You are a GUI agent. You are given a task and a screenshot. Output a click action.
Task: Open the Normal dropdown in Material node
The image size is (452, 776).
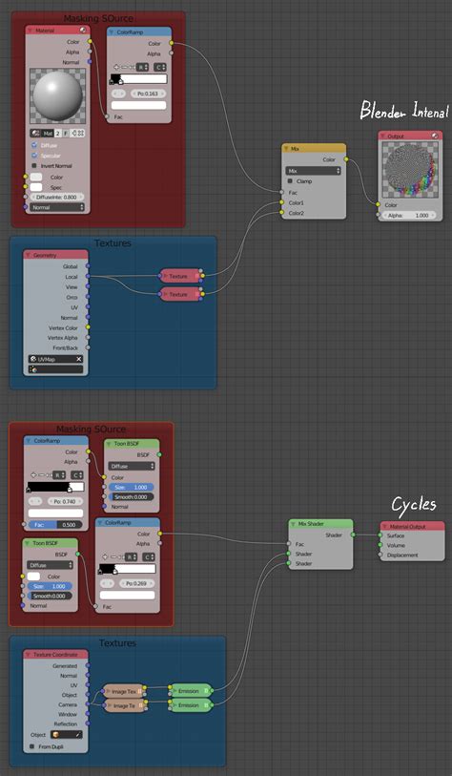(x=57, y=208)
